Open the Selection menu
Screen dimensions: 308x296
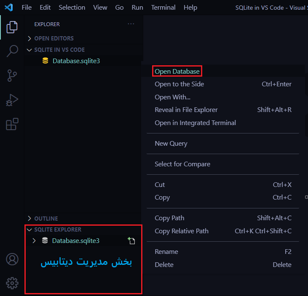tap(72, 8)
